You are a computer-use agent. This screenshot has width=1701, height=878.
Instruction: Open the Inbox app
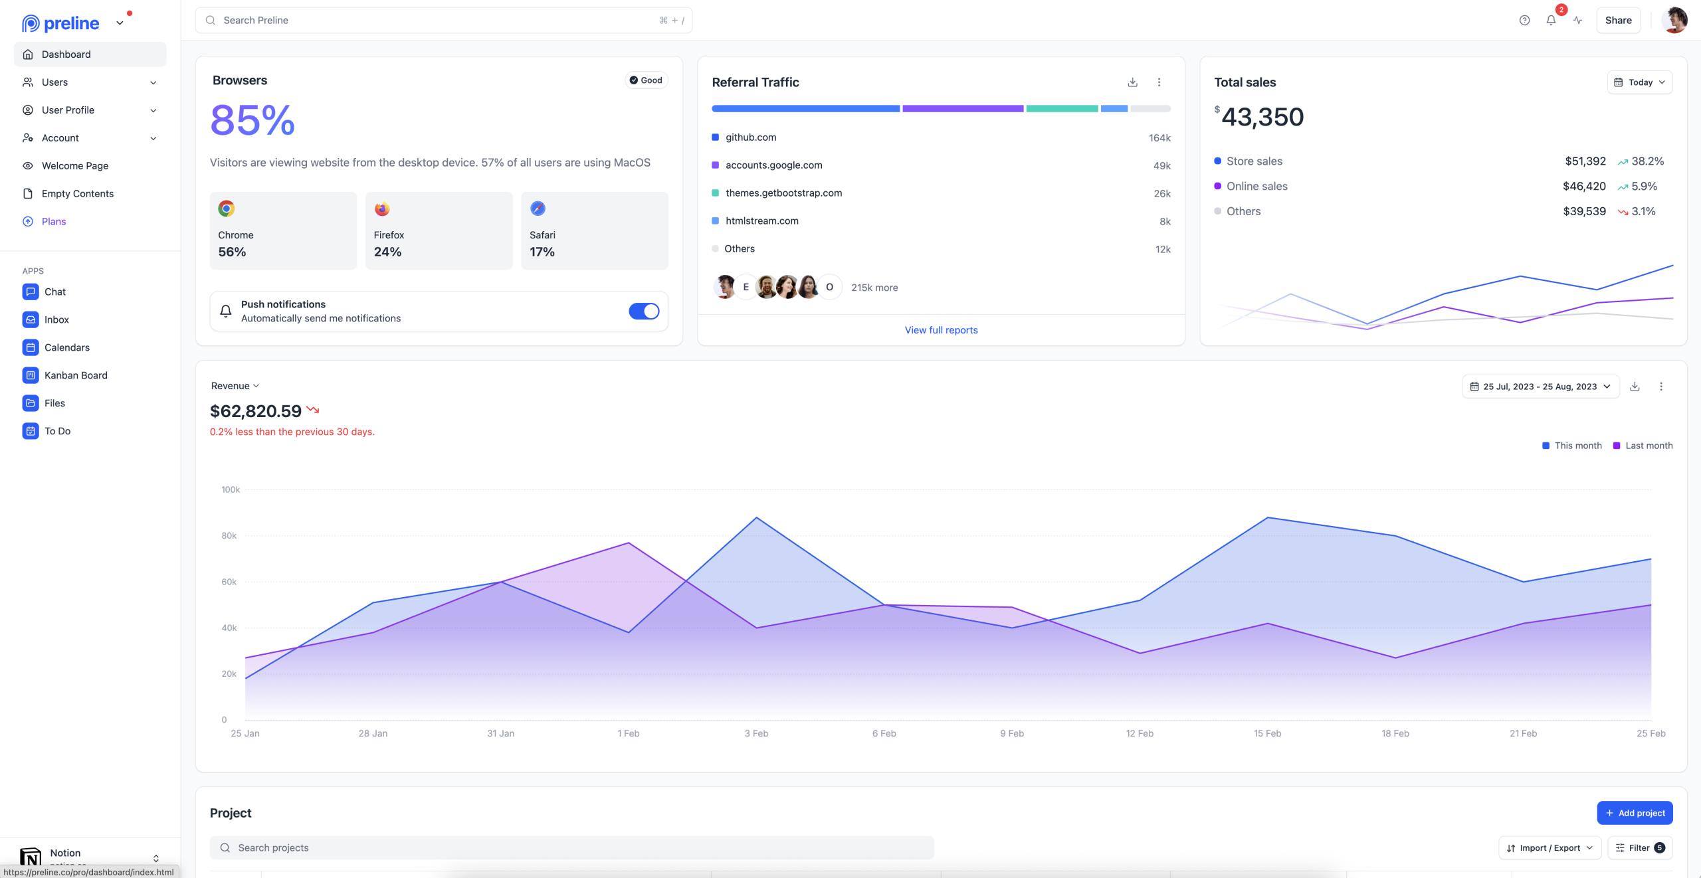pos(56,319)
